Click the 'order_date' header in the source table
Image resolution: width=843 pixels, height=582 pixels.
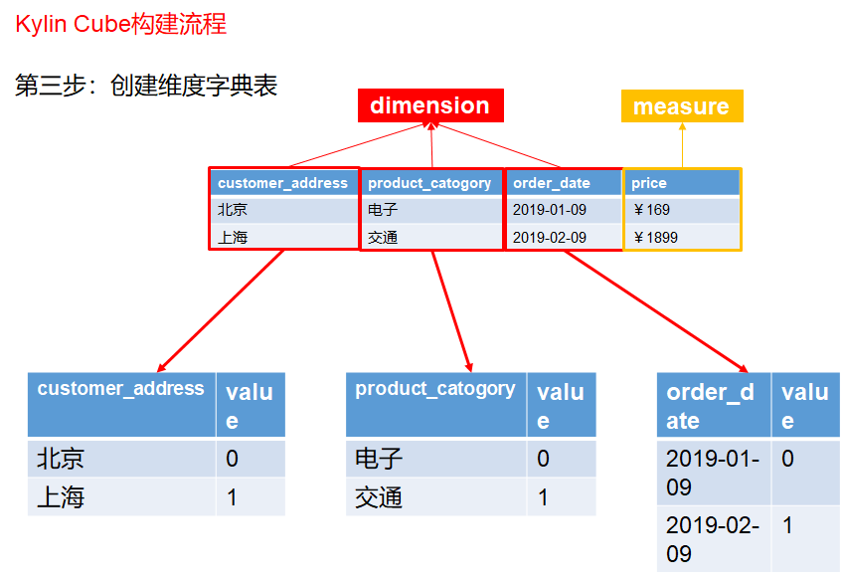tap(552, 183)
